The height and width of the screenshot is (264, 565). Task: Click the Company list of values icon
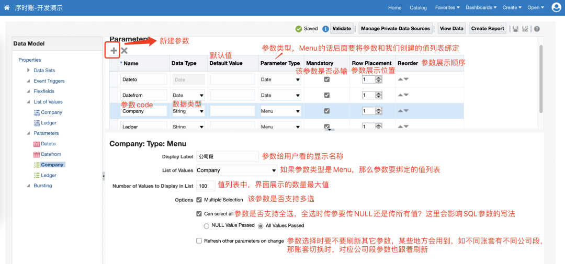coord(37,112)
